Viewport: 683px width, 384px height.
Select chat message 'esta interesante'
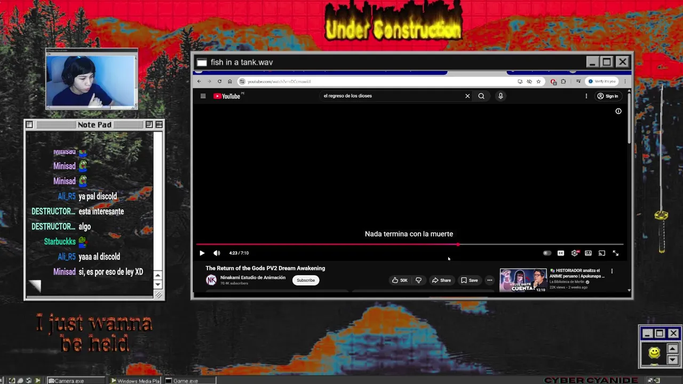(101, 212)
